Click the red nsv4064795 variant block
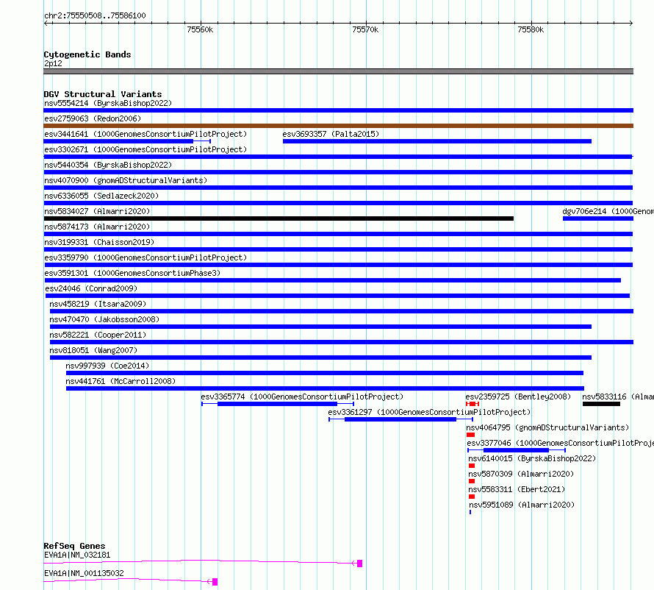The height and width of the screenshot is (590, 654). pos(471,435)
